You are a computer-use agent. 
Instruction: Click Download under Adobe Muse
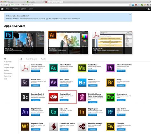92,71
